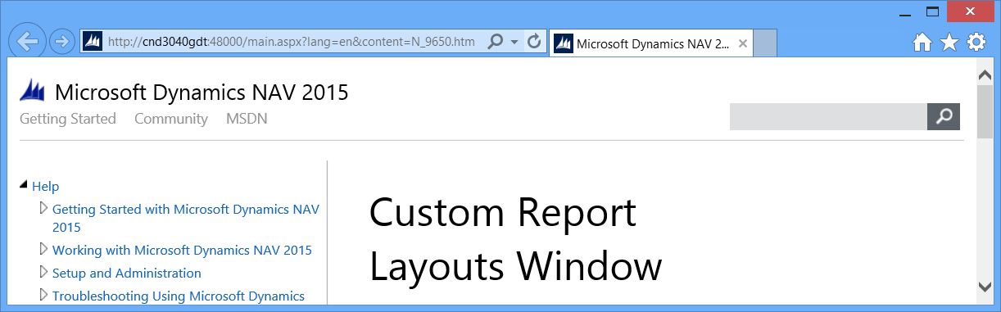Click the Dynamics NAV site icon in the address bar
The width and height of the screenshot is (1001, 312).
(x=93, y=42)
